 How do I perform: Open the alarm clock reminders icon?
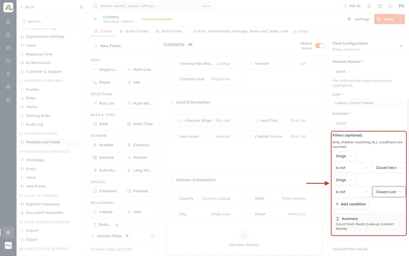click(x=380, y=6)
